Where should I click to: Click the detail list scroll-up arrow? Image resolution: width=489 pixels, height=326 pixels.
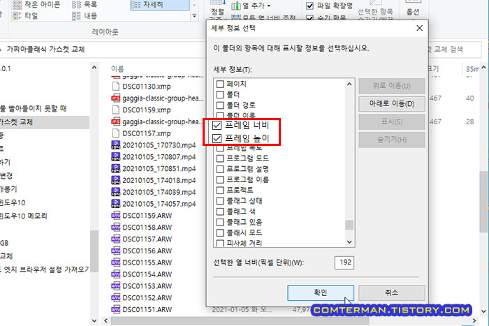pyautogui.click(x=349, y=84)
